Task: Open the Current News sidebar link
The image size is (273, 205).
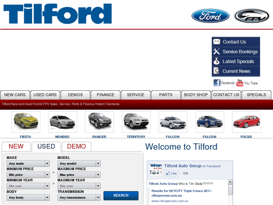Action: tap(236, 71)
